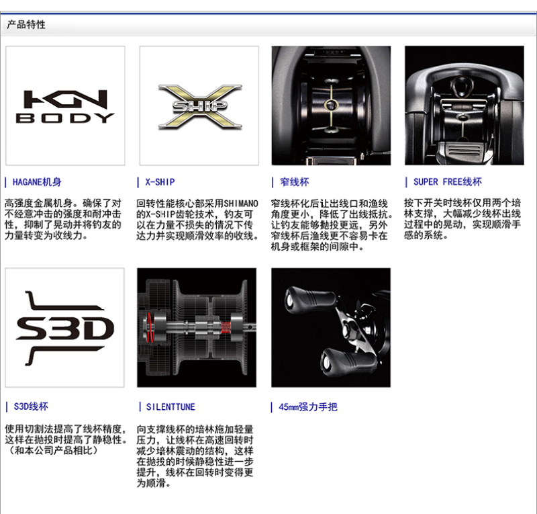537x514 pixels.
Task: Open the SILENTTUNE spool cutaway diagram
Action: click(x=197, y=327)
